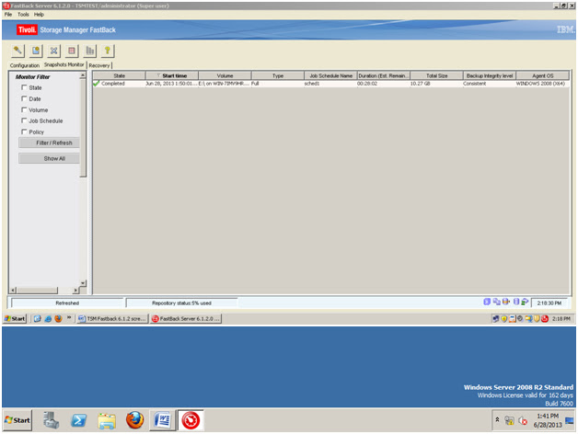
Task: Click the FastBack Server 6.1.2.0 taskbar button
Action: click(186, 319)
